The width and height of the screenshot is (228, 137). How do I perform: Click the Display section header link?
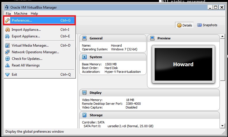click(x=95, y=93)
